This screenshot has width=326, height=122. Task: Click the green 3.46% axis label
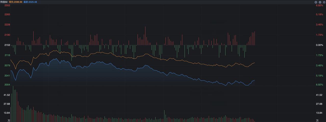coord(319,65)
